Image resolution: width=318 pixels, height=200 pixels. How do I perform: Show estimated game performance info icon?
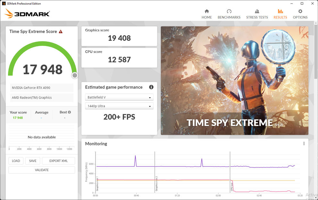pos(151,87)
